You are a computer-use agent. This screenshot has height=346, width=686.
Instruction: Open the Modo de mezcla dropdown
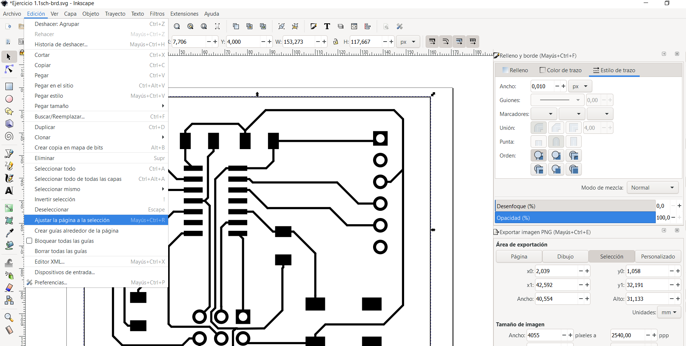(x=652, y=187)
